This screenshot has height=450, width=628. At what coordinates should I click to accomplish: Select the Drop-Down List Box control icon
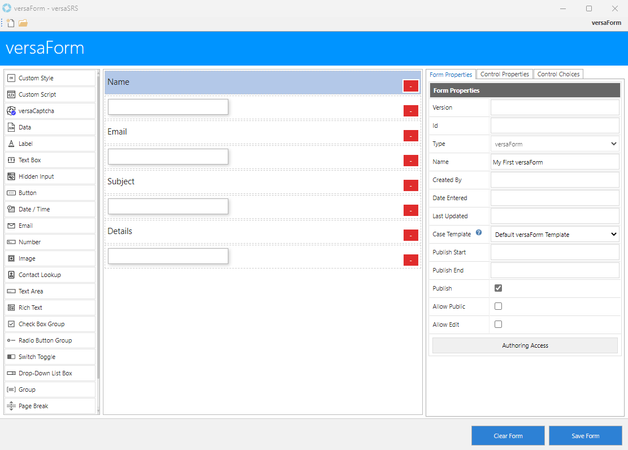11,373
